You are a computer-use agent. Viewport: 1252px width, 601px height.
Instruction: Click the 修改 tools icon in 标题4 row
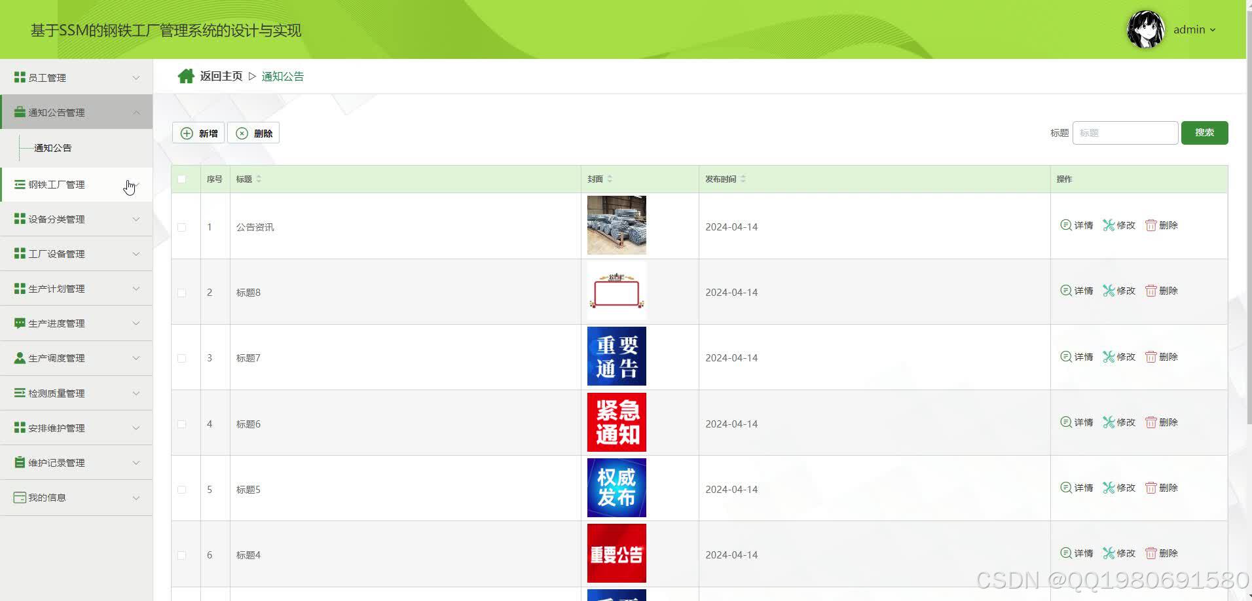click(1109, 553)
